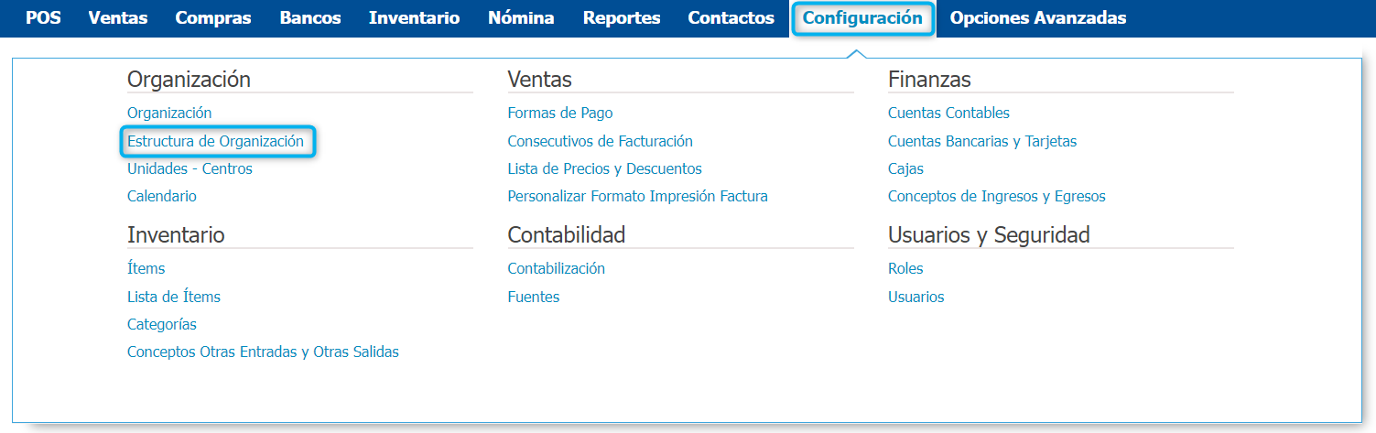Viewport: 1376px width, 433px height.
Task: Open the Usuarios link
Action: 916,298
